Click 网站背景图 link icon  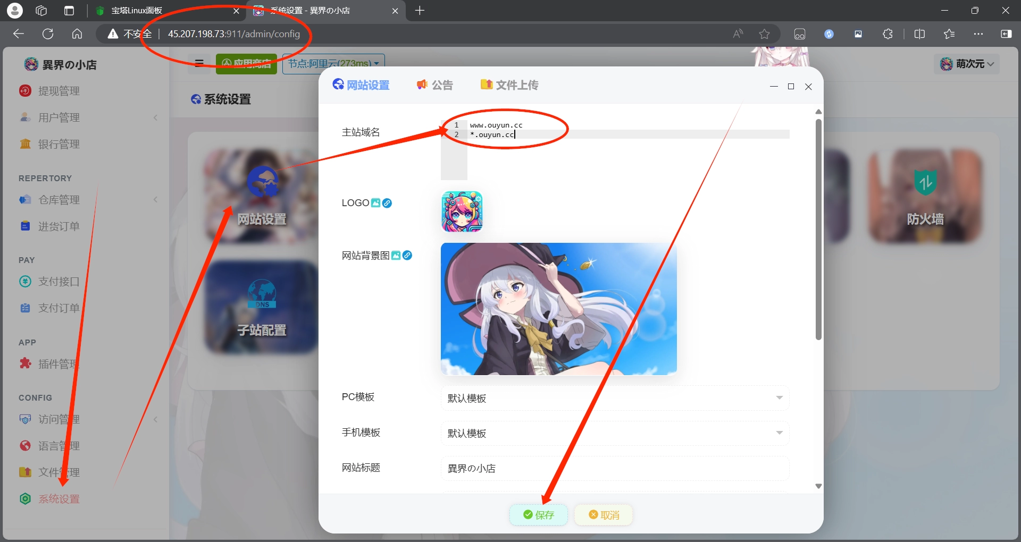point(407,256)
